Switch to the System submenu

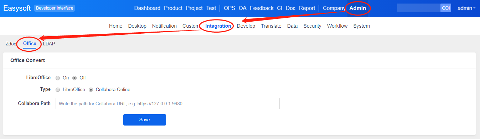[361, 26]
